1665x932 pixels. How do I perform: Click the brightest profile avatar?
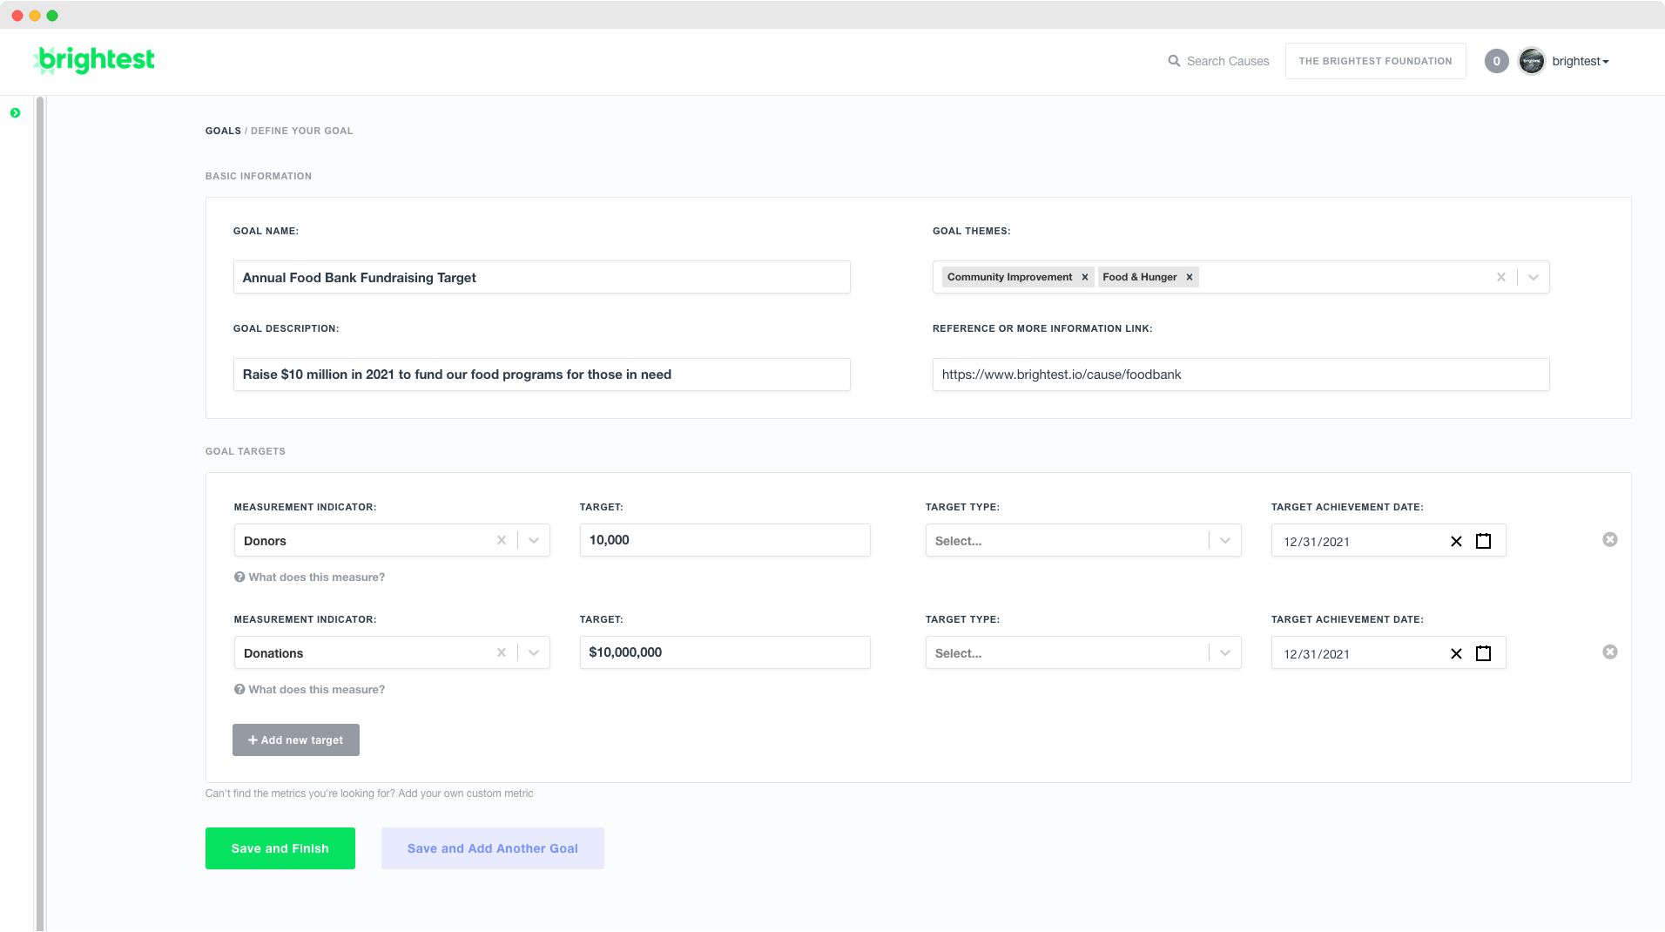point(1532,61)
